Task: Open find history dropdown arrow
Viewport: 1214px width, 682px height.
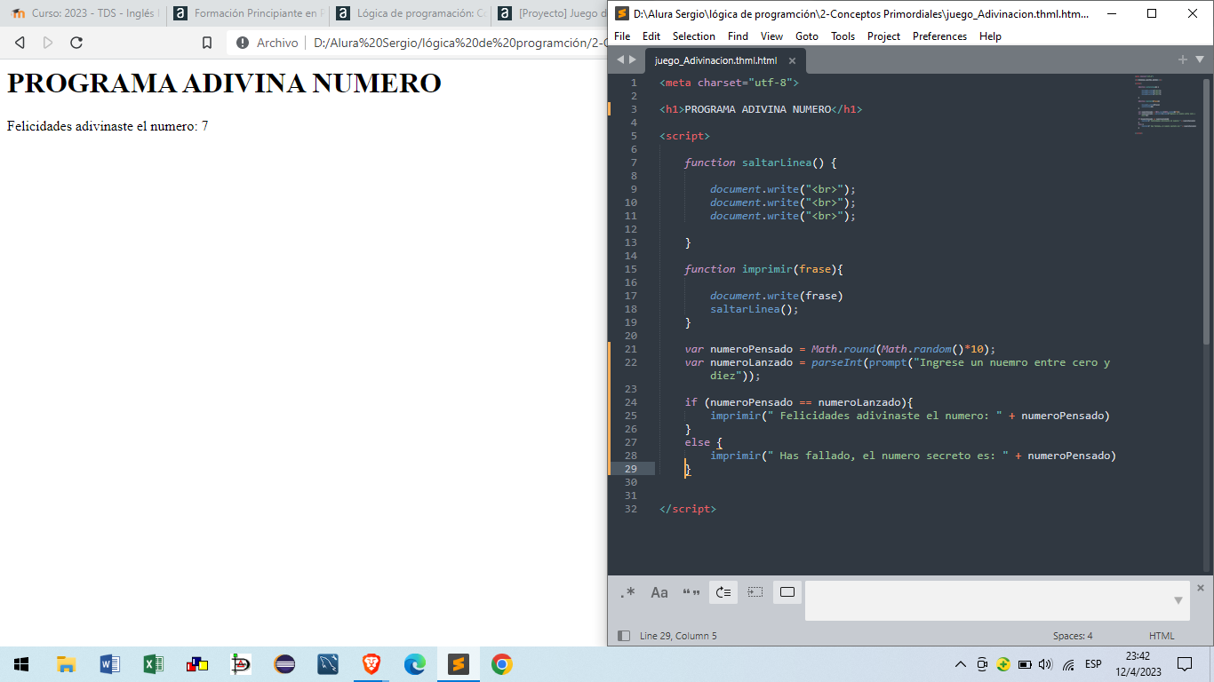Action: [x=1178, y=601]
